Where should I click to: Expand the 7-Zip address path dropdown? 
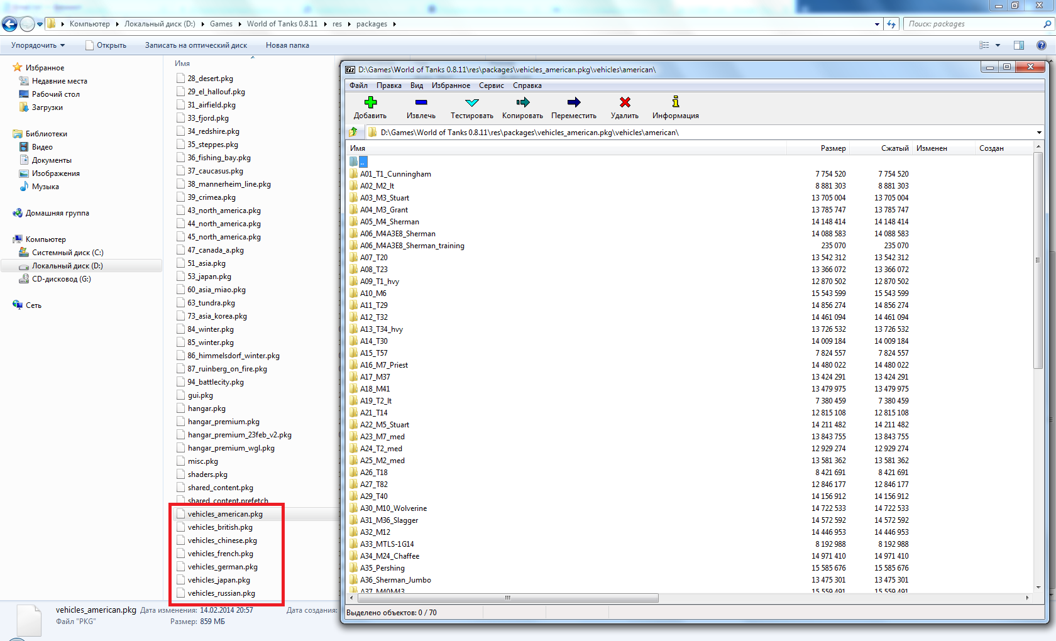coord(1039,133)
